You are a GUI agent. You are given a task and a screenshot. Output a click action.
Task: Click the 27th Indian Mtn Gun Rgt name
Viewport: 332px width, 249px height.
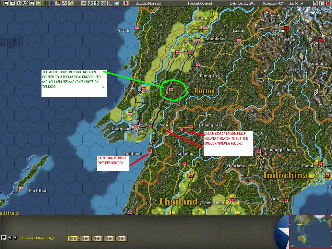click(37, 238)
